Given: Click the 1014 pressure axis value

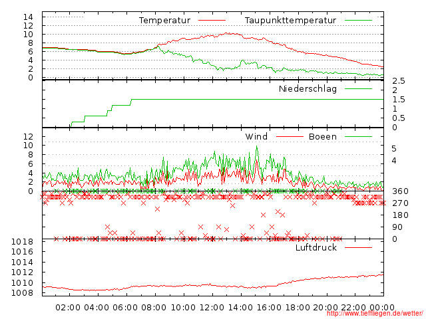Looking at the screenshot, I should 22,262.
